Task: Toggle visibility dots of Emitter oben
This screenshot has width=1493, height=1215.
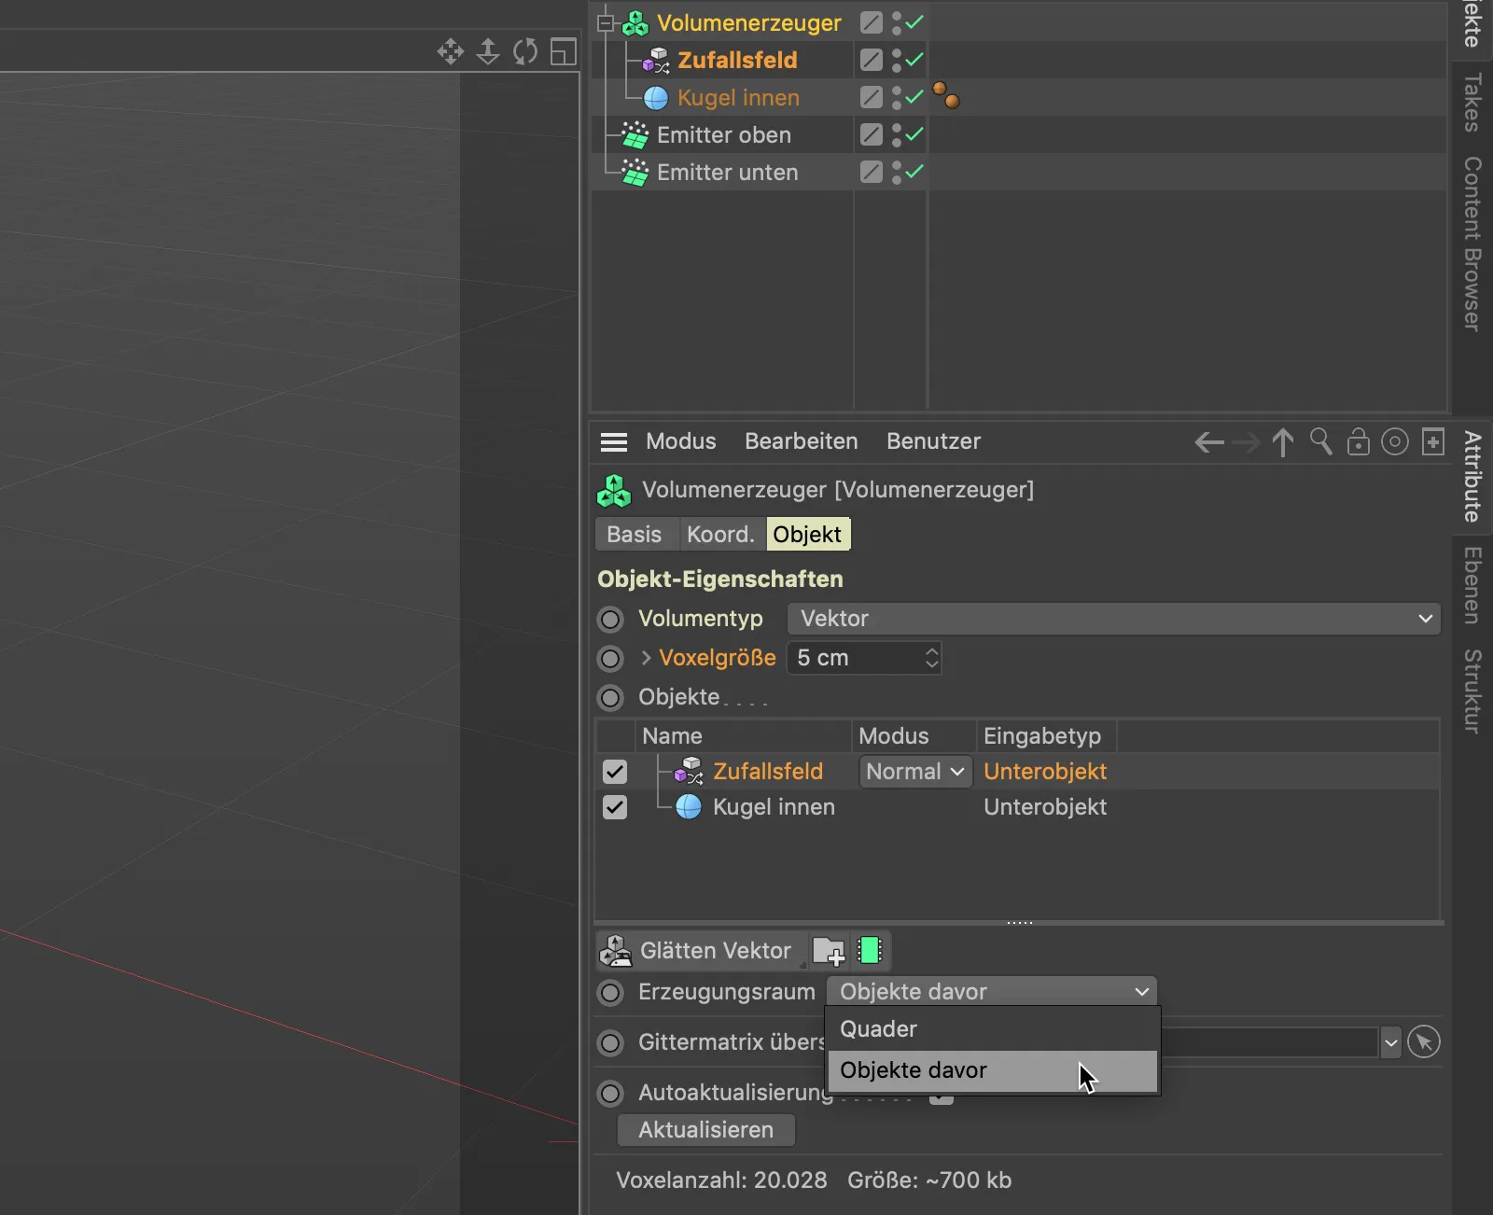Action: coord(897,135)
